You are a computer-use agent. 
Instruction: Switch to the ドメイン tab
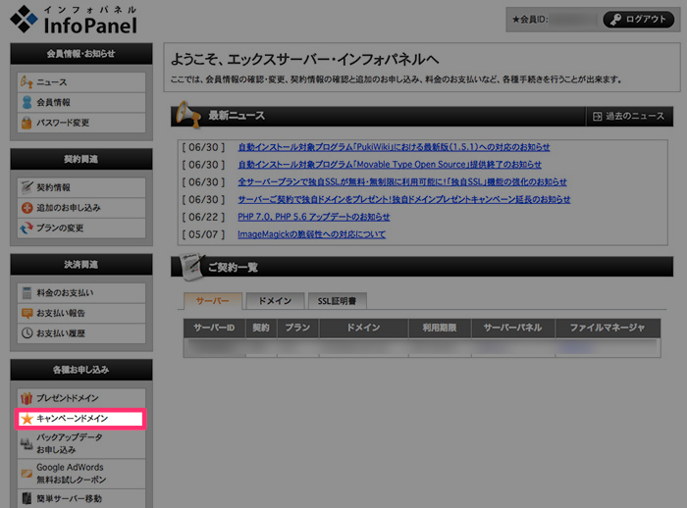(x=275, y=301)
